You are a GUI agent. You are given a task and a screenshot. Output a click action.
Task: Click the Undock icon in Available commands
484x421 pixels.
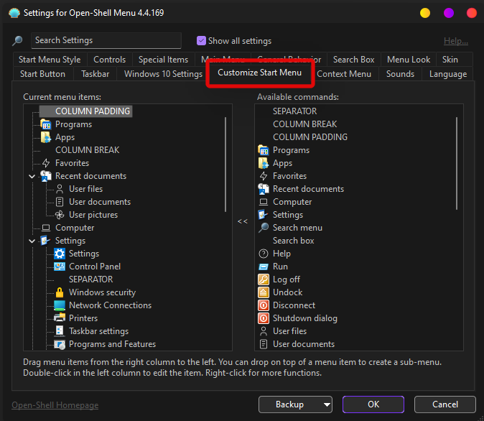pos(264,292)
